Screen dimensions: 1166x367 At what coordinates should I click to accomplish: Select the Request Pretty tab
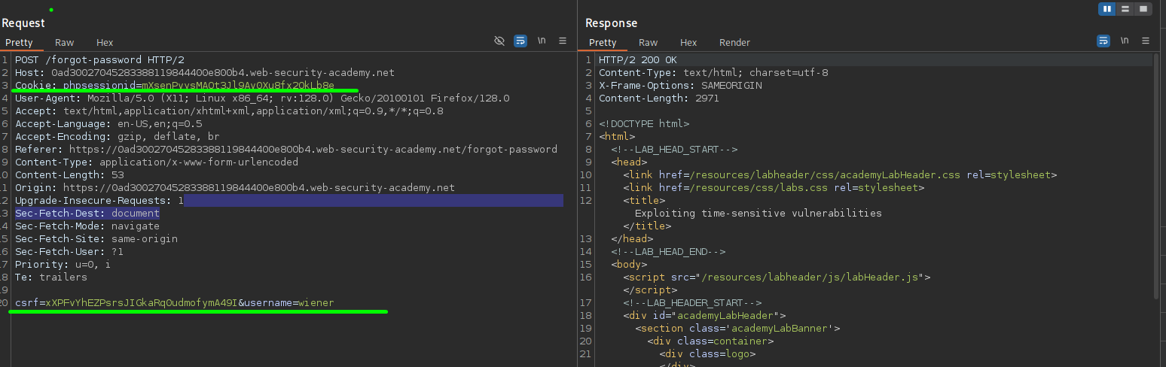pyautogui.click(x=20, y=43)
